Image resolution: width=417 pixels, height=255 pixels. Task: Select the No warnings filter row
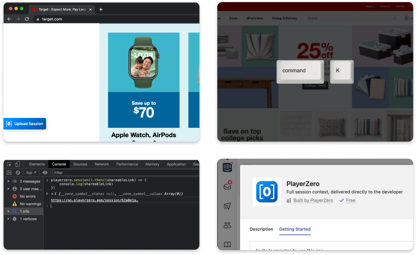24,204
